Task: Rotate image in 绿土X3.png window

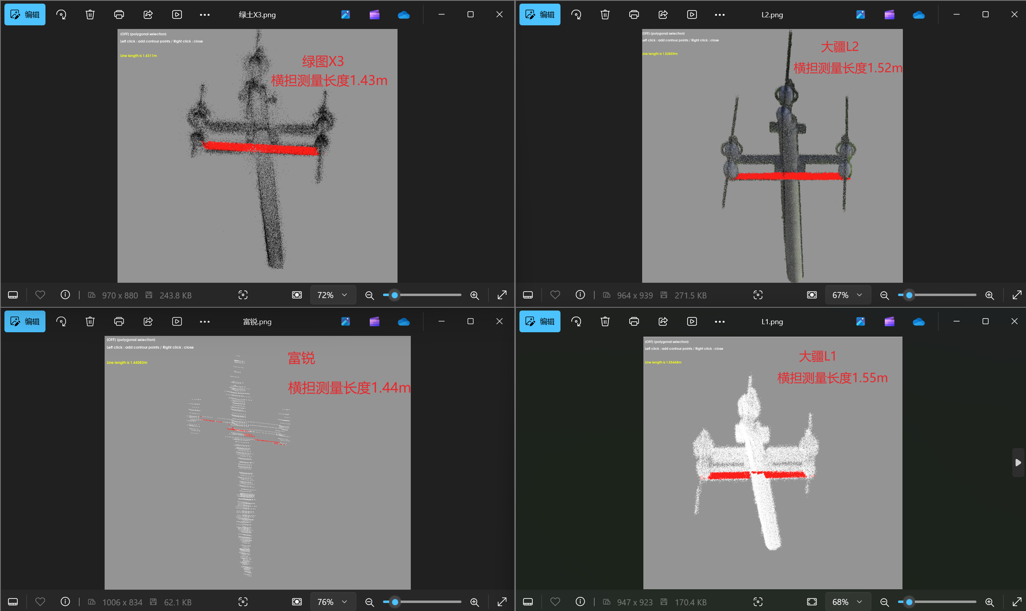Action: coord(61,15)
